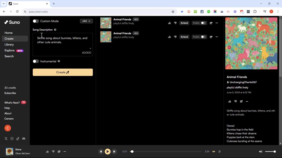Reload the page in Chrome
The height and width of the screenshot is (158, 282).
(17, 12)
